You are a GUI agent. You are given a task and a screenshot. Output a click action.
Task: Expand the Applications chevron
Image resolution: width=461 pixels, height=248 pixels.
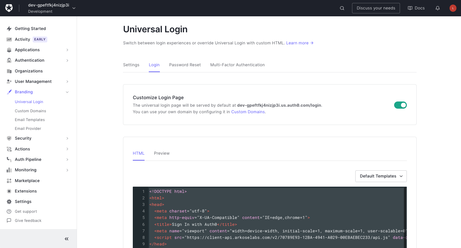click(x=68, y=50)
